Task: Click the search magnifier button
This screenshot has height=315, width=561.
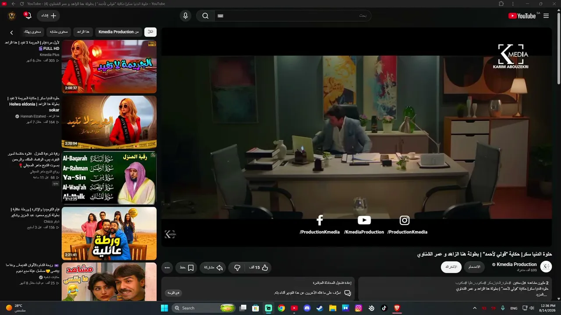Action: click(205, 16)
